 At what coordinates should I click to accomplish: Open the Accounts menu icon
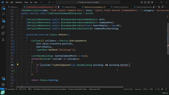[3, 78]
